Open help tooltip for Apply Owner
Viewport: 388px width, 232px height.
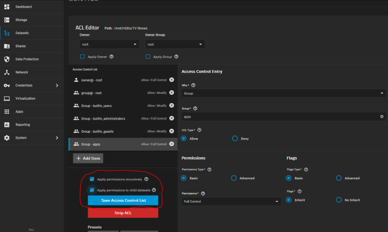111,57
